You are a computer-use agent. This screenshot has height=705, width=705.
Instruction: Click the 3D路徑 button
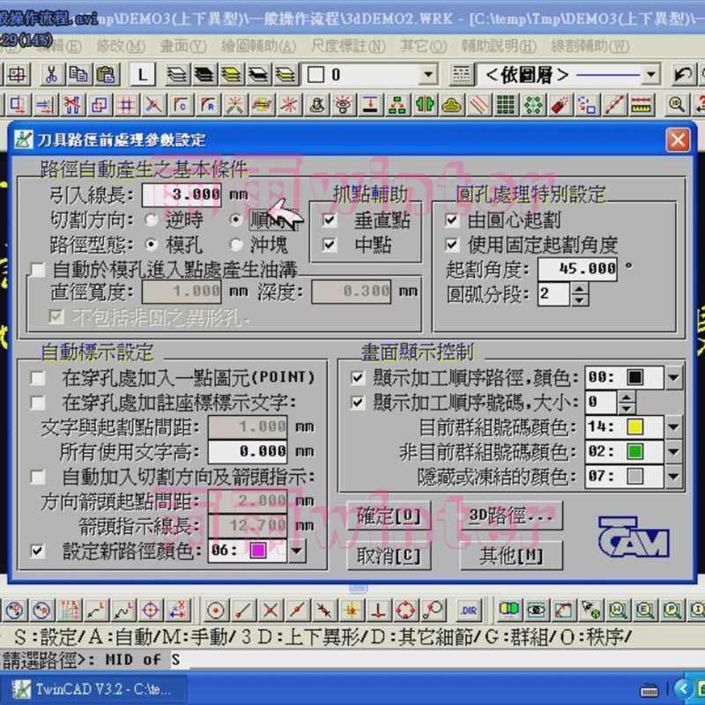pos(511,516)
